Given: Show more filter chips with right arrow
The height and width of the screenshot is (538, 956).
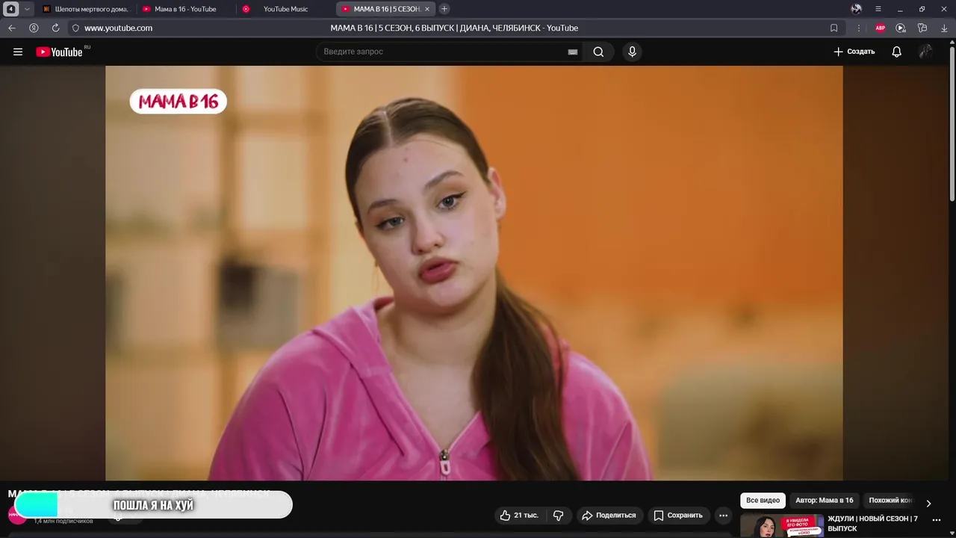Looking at the screenshot, I should (928, 503).
